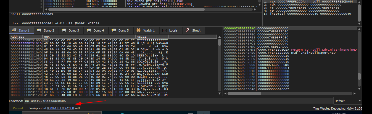Viewport: 372px width, 114px height.
Task: Click the Hex column header in dump
Action: click(x=89, y=37)
